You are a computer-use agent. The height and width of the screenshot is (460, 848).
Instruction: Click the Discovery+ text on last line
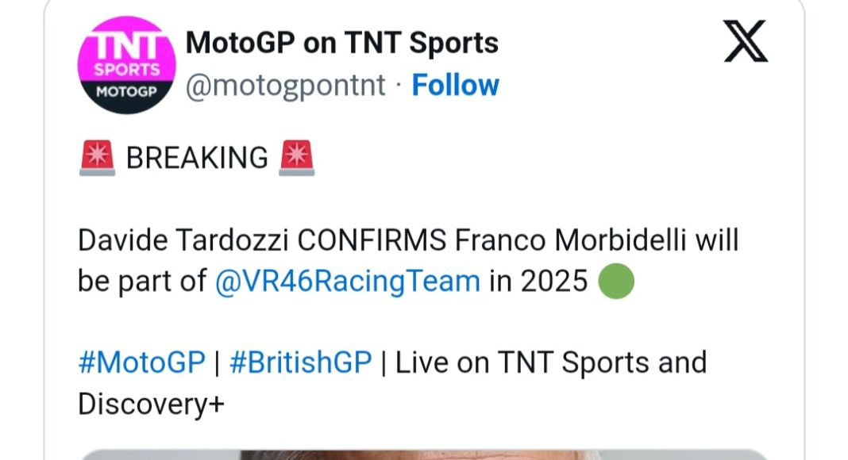(151, 404)
